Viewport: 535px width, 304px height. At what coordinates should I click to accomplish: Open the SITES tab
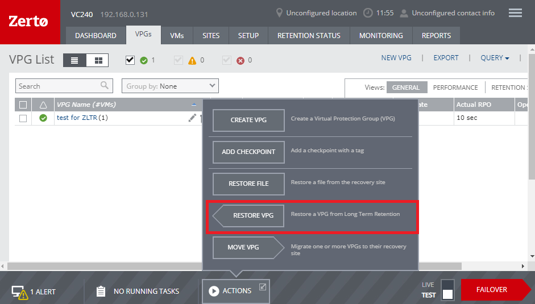point(211,35)
